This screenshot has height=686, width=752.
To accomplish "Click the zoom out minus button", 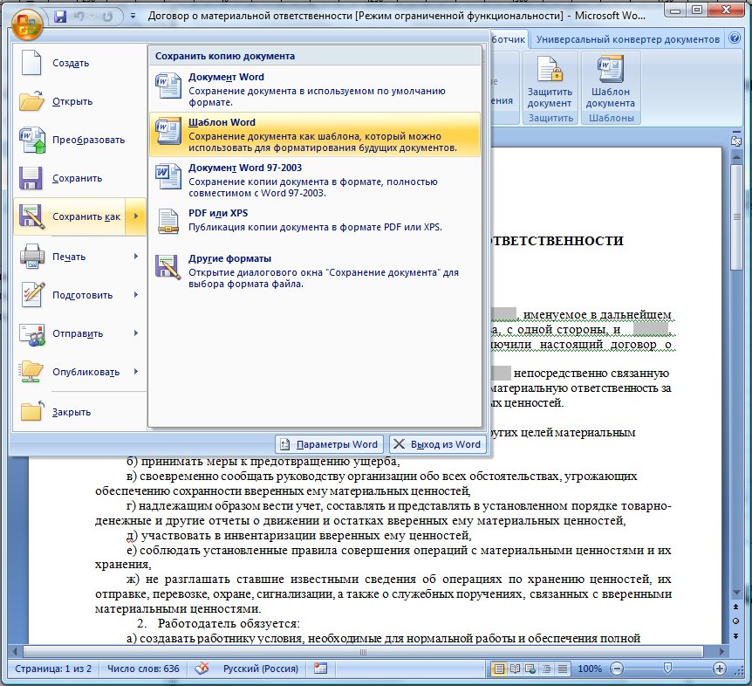I will click(617, 669).
